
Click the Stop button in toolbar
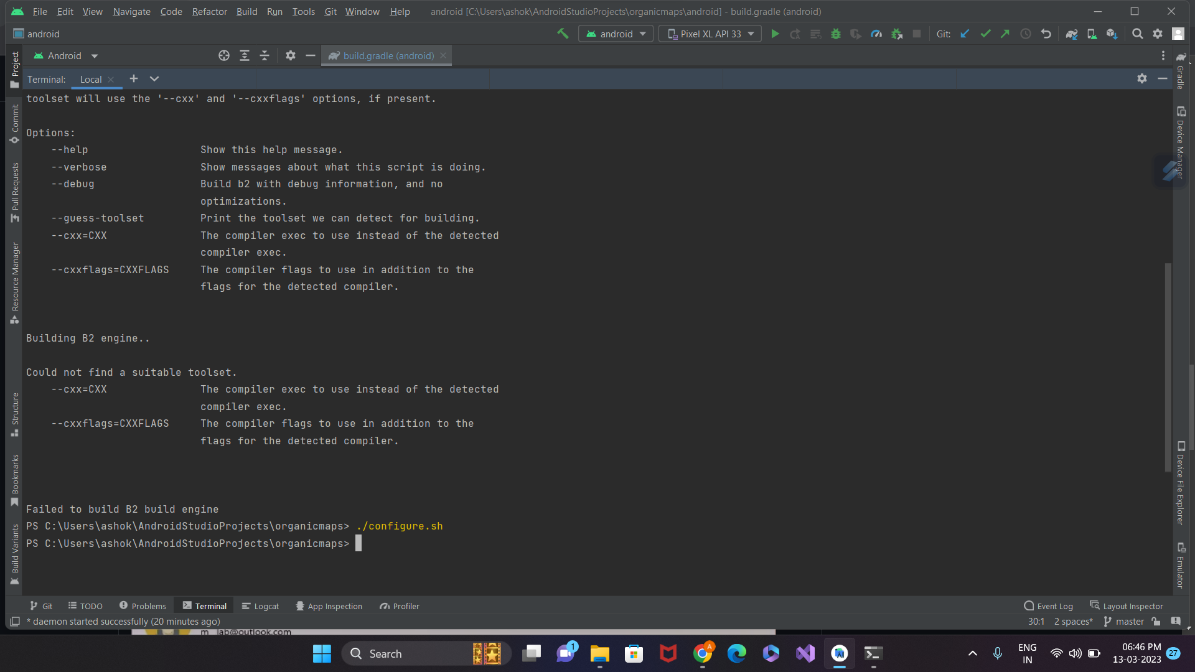pos(917,34)
